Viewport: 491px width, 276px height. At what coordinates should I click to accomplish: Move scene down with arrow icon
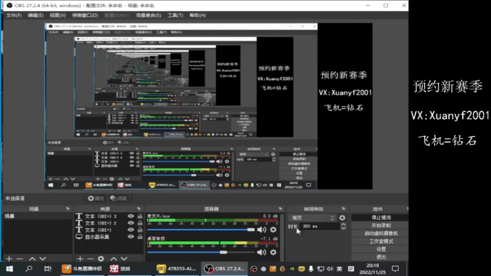(42, 259)
